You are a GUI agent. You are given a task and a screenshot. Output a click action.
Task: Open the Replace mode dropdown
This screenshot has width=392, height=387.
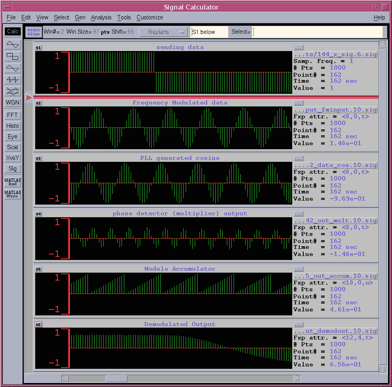(164, 32)
